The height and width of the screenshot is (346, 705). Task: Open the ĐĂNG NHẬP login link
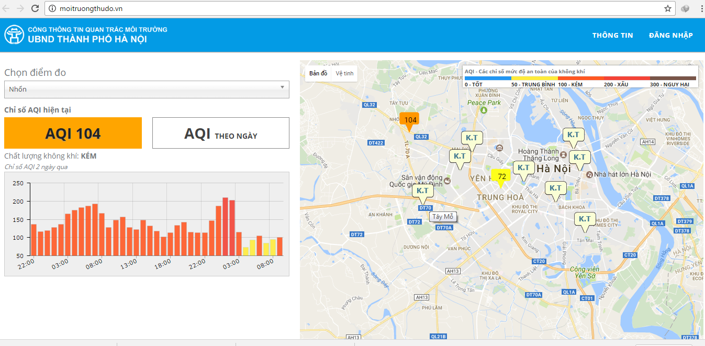tap(671, 35)
